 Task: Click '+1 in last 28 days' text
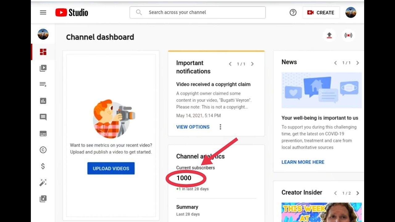[x=192, y=189]
